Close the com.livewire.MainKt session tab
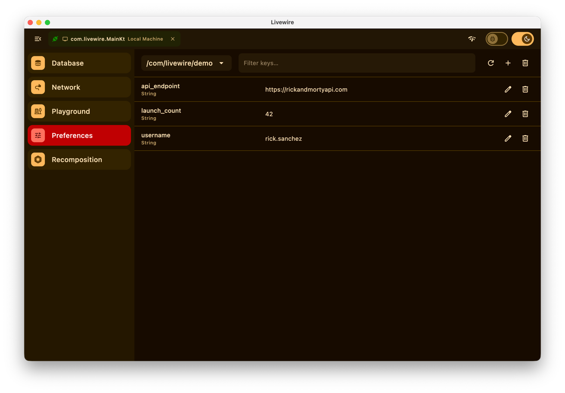 coord(173,39)
